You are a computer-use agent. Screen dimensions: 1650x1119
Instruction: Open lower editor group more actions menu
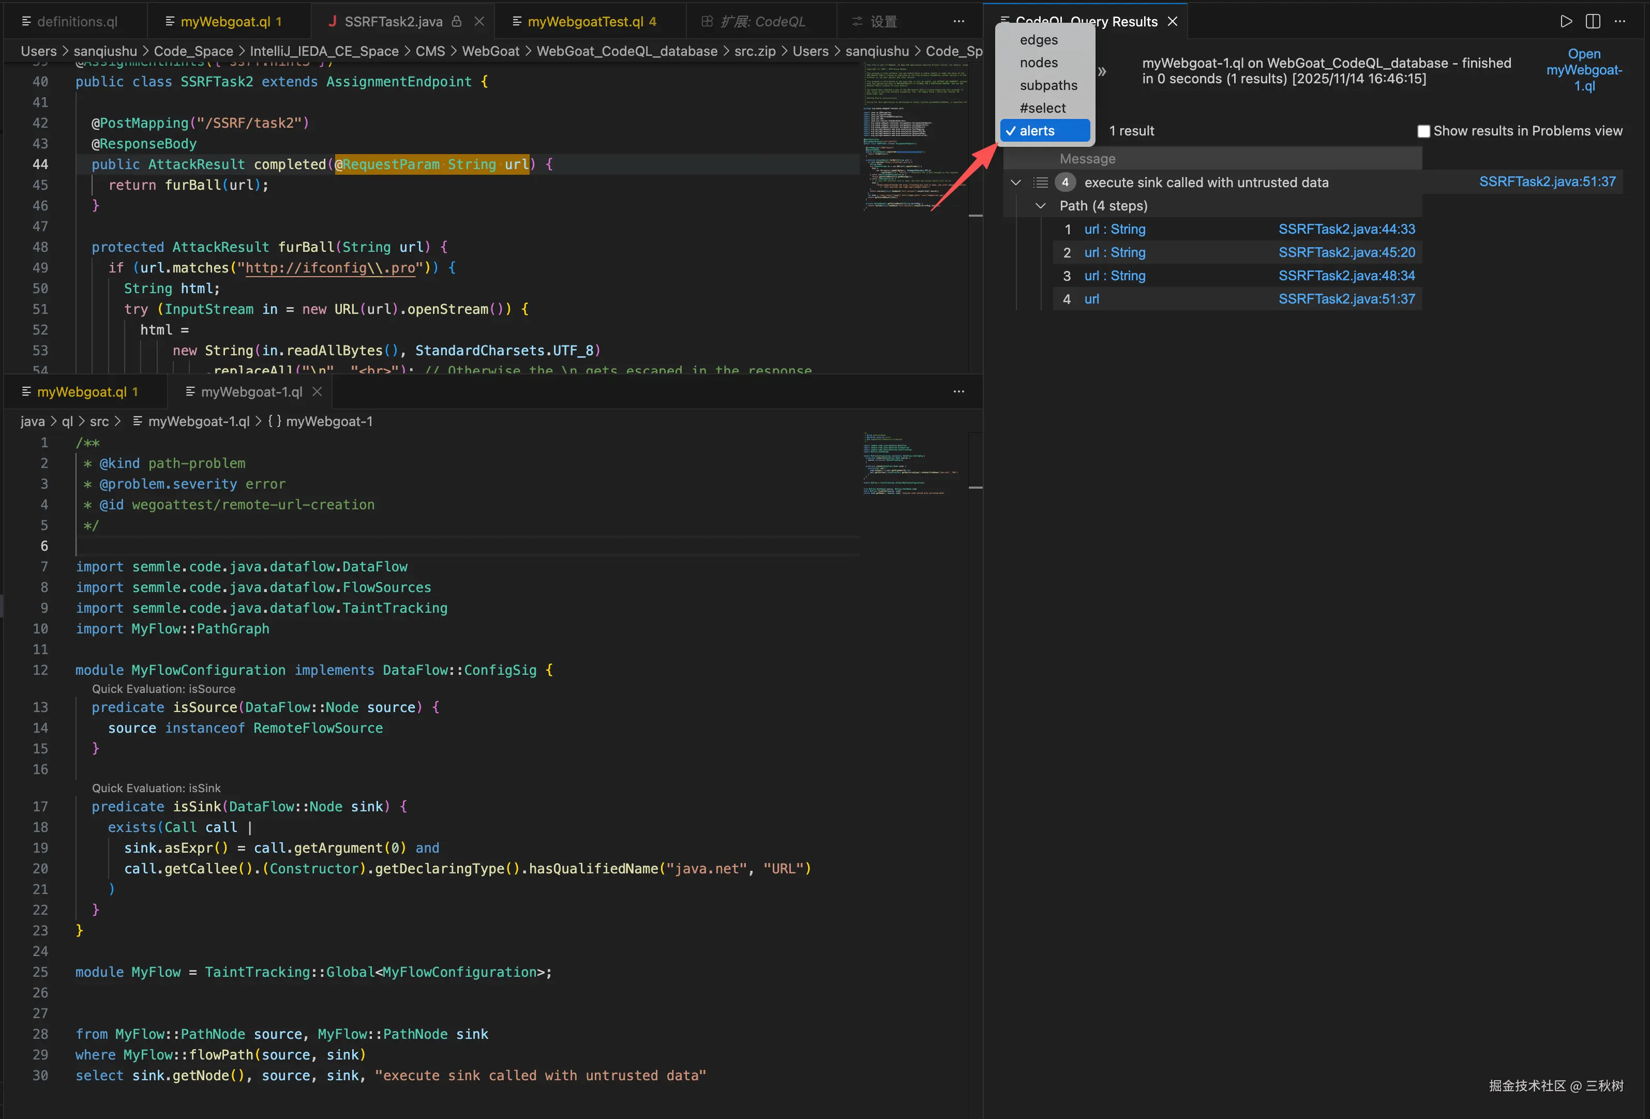pyautogui.click(x=958, y=391)
